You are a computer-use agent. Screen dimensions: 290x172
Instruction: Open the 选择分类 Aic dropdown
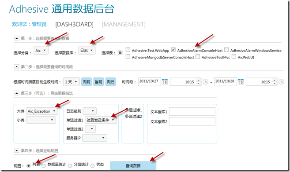coord(41,50)
